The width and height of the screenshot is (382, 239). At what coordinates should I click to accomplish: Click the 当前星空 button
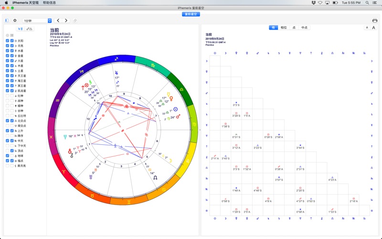(x=191, y=14)
